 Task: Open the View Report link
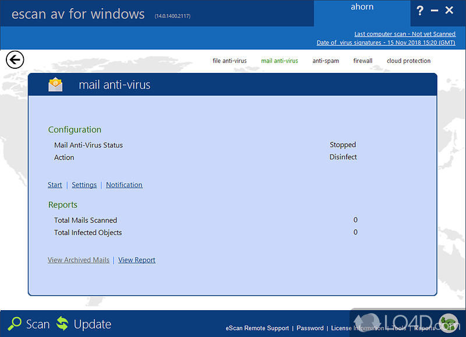click(x=137, y=260)
